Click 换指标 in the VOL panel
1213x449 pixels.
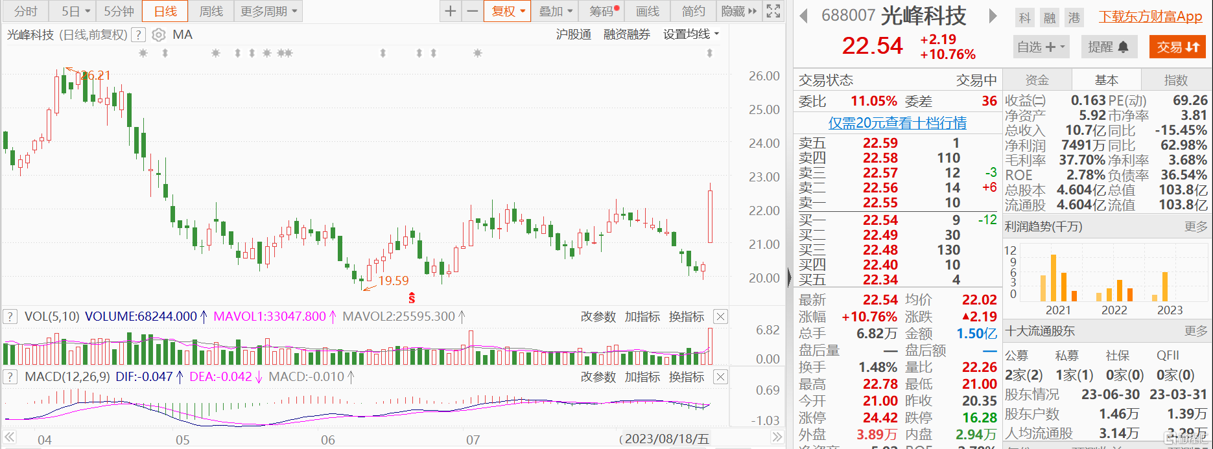click(687, 317)
